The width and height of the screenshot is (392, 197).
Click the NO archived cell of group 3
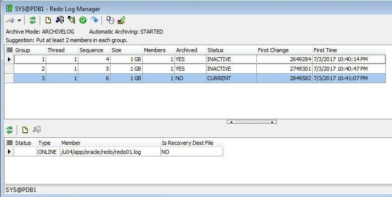pos(190,78)
